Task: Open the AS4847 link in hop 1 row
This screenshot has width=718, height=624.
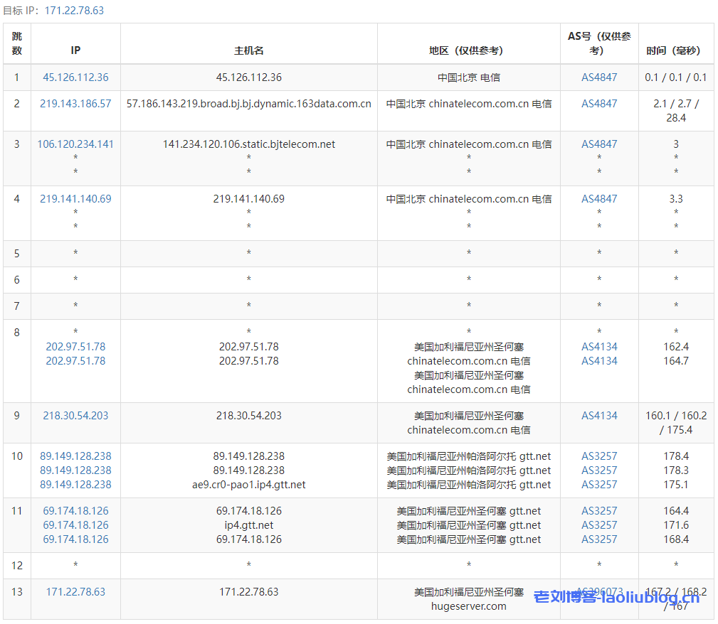Action: click(x=599, y=77)
